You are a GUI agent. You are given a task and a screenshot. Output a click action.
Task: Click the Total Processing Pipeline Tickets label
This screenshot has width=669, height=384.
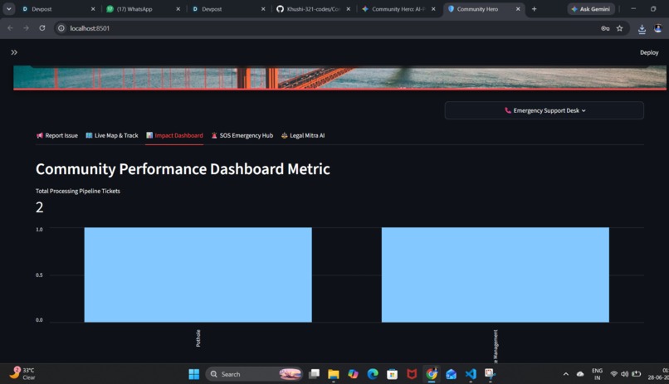tap(78, 191)
